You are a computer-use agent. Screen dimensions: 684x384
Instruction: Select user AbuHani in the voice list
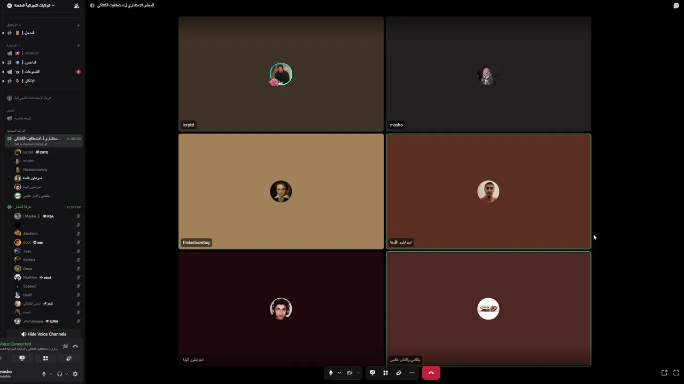47,234
